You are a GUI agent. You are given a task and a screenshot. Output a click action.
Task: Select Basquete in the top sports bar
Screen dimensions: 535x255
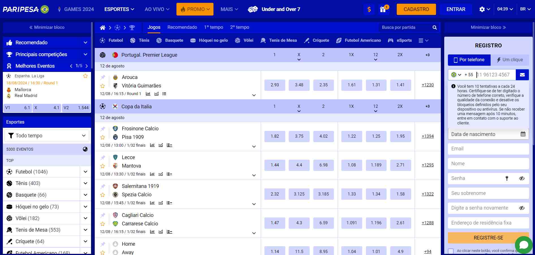(x=170, y=40)
